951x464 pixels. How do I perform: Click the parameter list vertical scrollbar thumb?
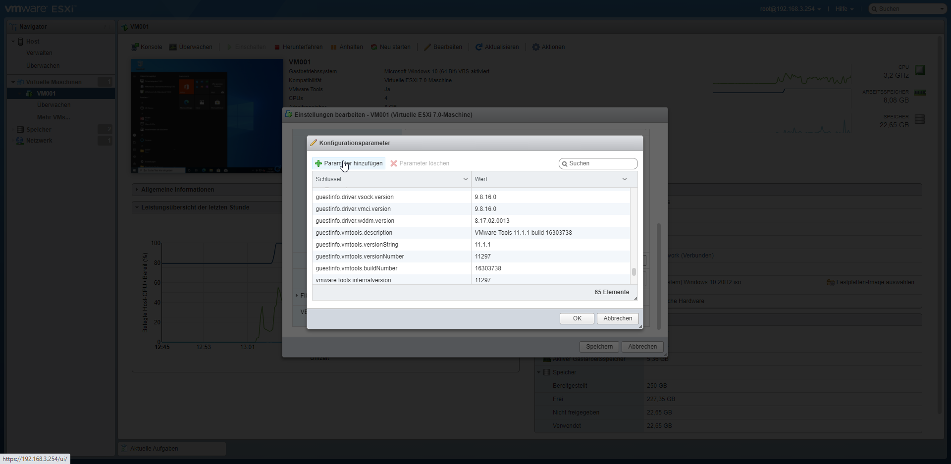click(x=634, y=272)
